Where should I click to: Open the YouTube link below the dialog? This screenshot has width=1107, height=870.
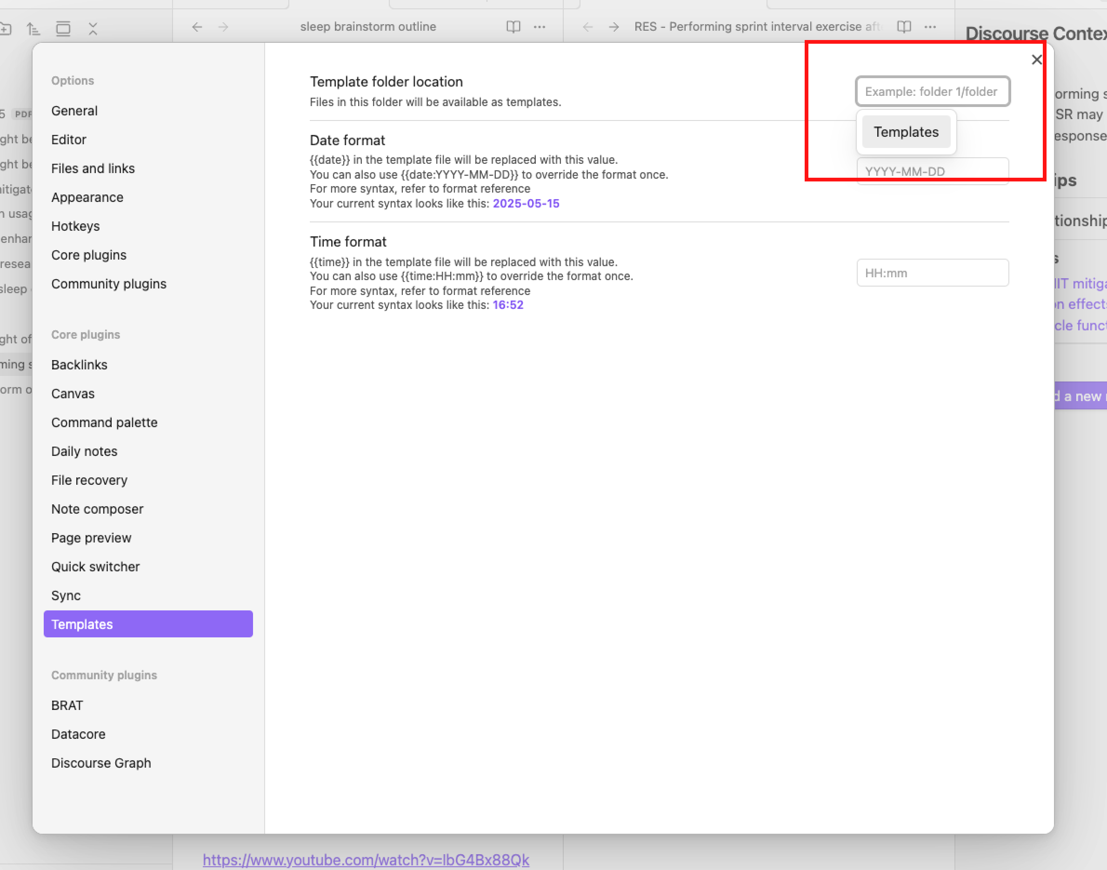[x=366, y=860]
